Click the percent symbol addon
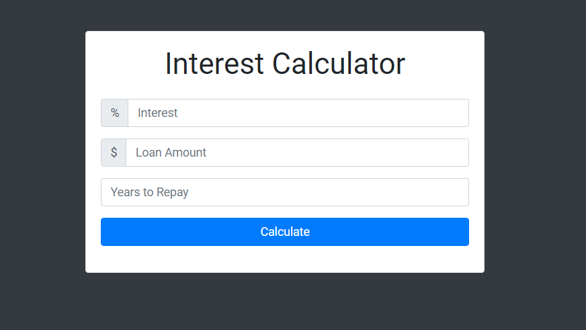 pyautogui.click(x=115, y=113)
